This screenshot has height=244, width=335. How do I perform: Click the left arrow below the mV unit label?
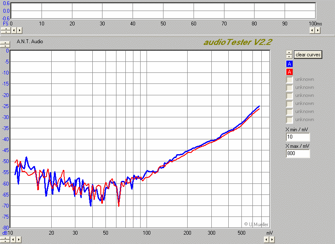pos(266,239)
